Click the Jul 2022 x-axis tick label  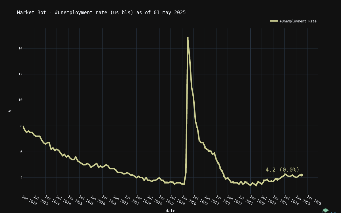coord(246,200)
